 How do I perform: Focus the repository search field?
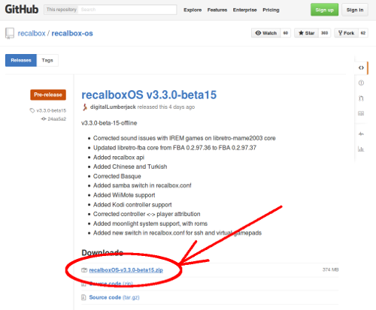127,10
